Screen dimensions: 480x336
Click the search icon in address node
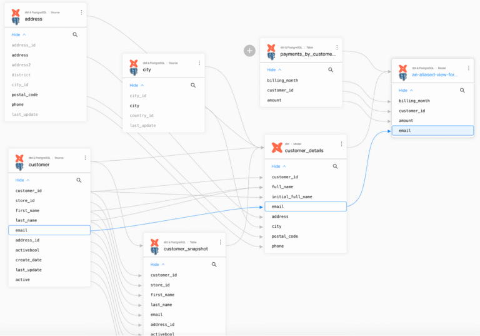tap(75, 35)
